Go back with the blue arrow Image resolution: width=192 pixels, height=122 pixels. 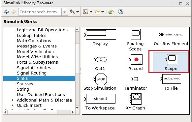coord(6,12)
